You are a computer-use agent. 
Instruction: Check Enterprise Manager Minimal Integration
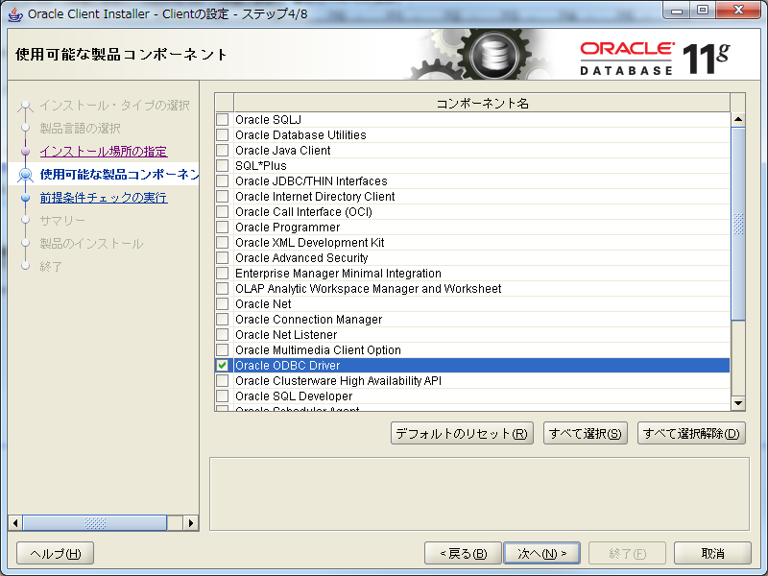[x=222, y=273]
